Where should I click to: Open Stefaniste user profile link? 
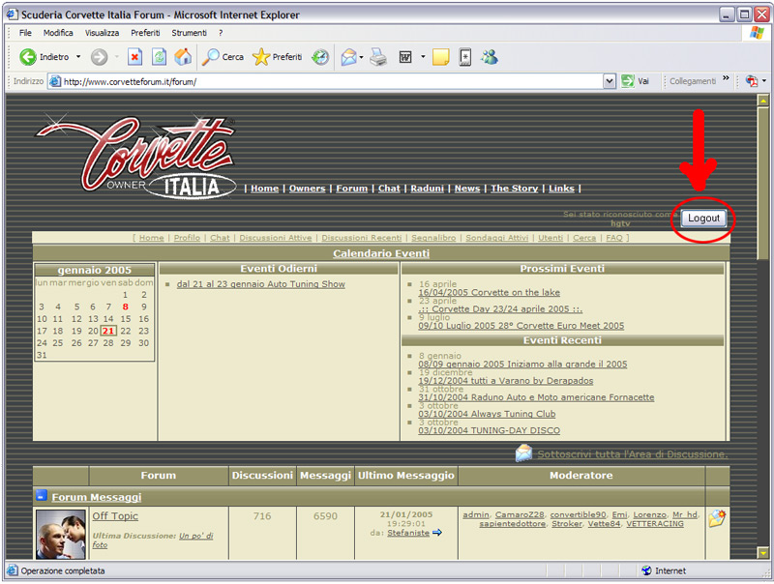click(x=408, y=533)
